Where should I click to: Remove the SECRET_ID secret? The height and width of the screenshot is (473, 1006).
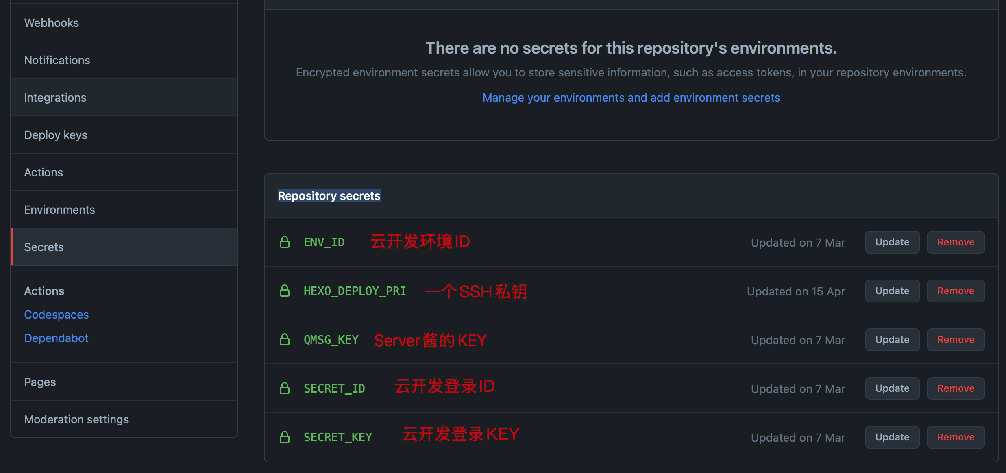(x=956, y=388)
